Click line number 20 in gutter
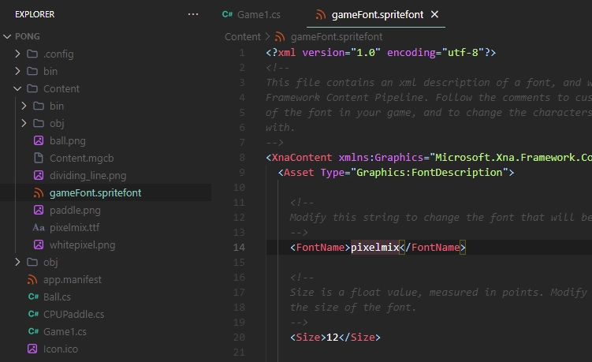The image size is (592, 362). click(x=239, y=337)
